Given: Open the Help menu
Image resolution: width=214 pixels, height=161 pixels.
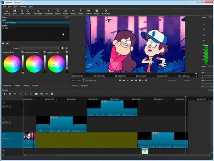Looking at the screenshot, I should [30, 6].
